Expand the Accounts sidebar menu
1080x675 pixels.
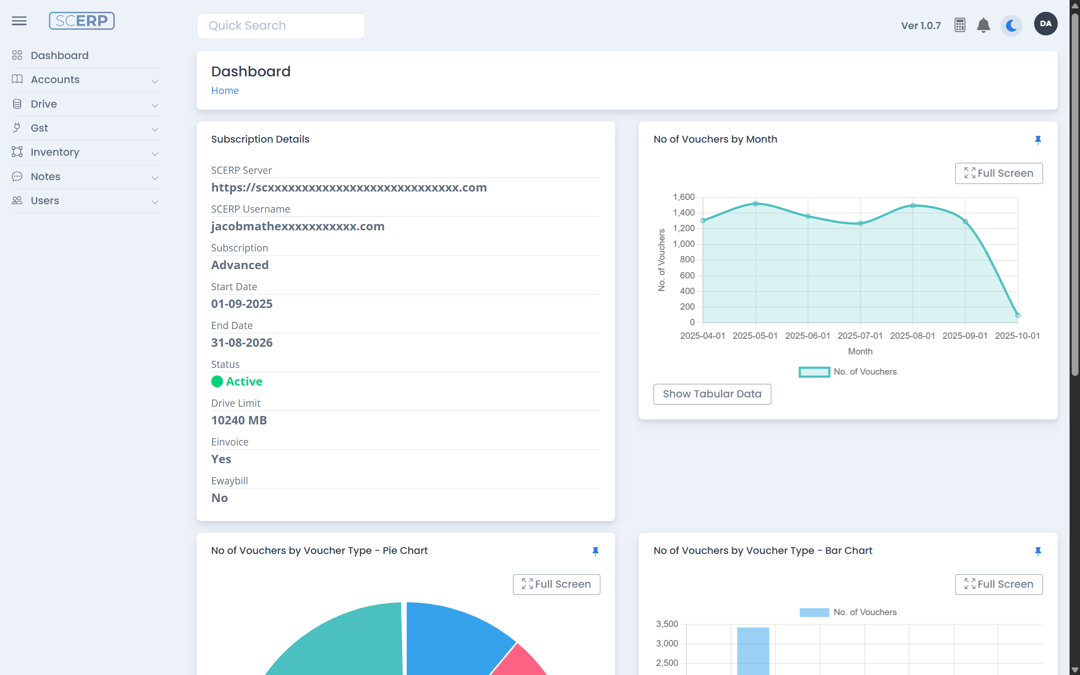pyautogui.click(x=86, y=80)
